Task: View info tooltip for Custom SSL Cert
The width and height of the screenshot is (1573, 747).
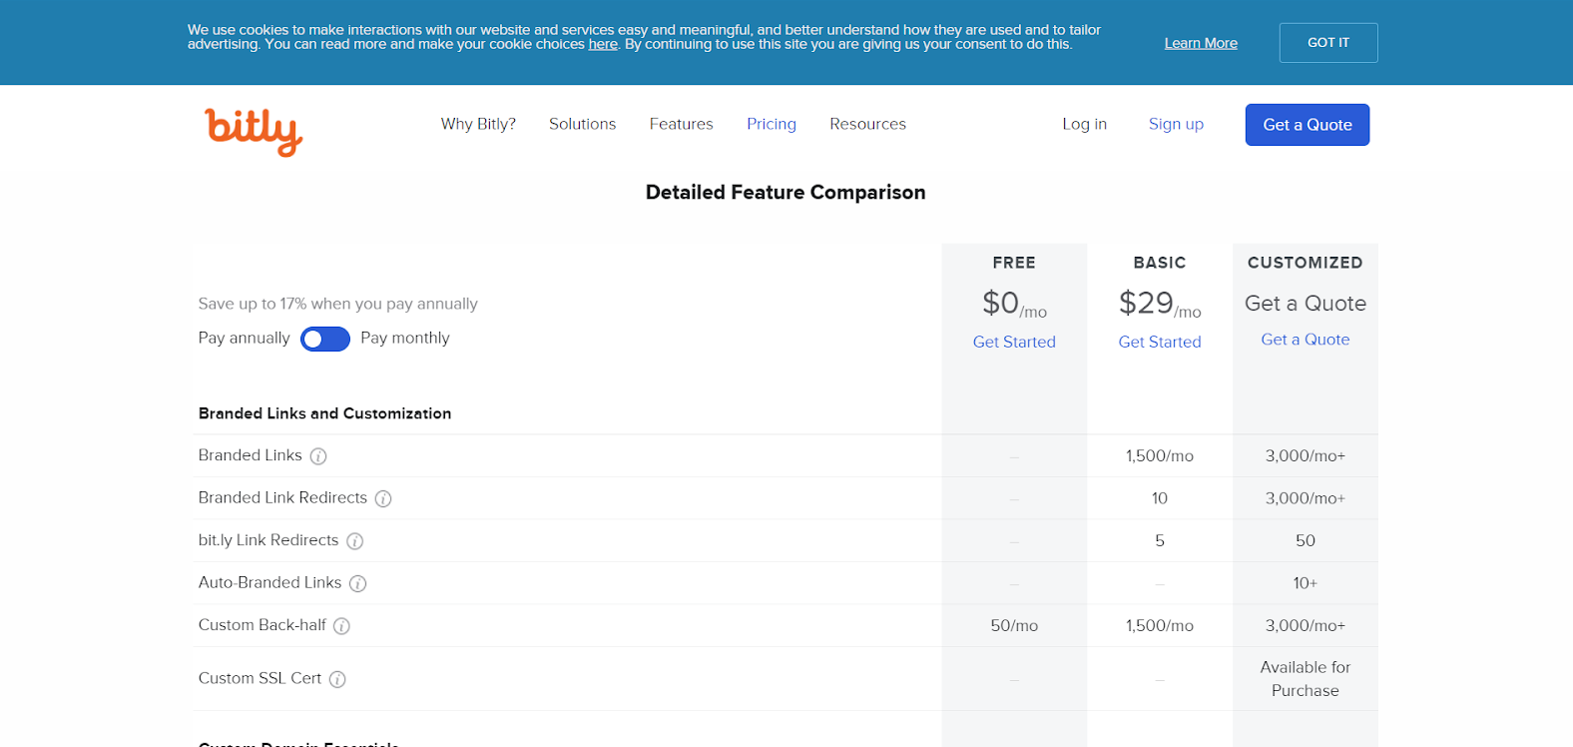Action: (337, 679)
